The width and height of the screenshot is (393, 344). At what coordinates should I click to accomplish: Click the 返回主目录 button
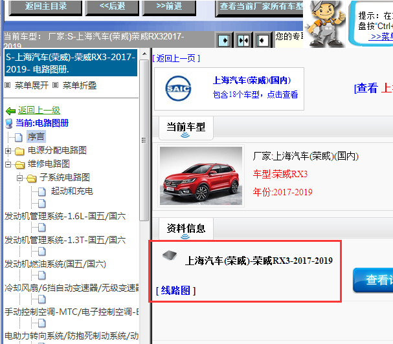click(45, 7)
